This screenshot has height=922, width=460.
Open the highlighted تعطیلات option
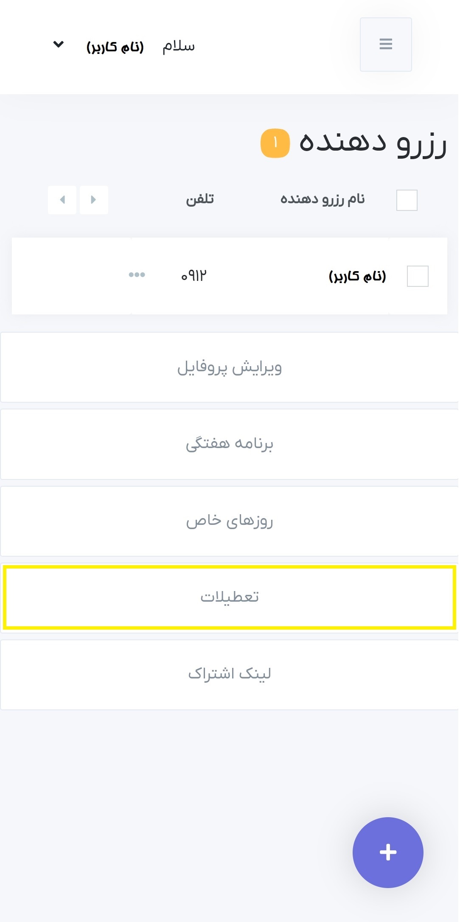[230, 597]
